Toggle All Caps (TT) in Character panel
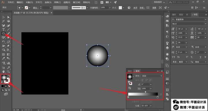208x111 pixels. point(174,57)
